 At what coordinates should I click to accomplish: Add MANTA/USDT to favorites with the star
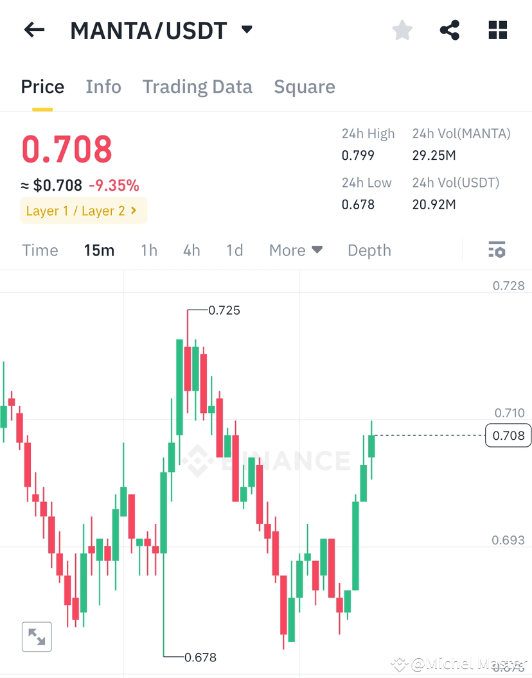402,30
